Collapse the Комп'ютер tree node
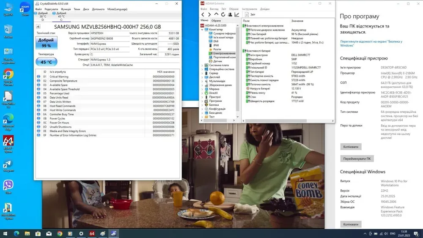Viewport: 423px width, 238px height. point(202,30)
